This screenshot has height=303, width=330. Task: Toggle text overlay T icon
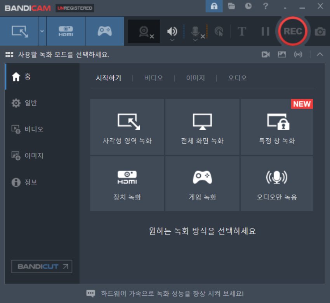[242, 31]
